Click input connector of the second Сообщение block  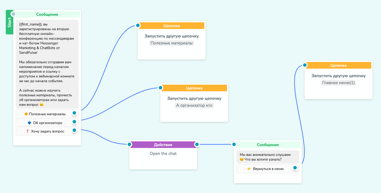[x=234, y=144]
